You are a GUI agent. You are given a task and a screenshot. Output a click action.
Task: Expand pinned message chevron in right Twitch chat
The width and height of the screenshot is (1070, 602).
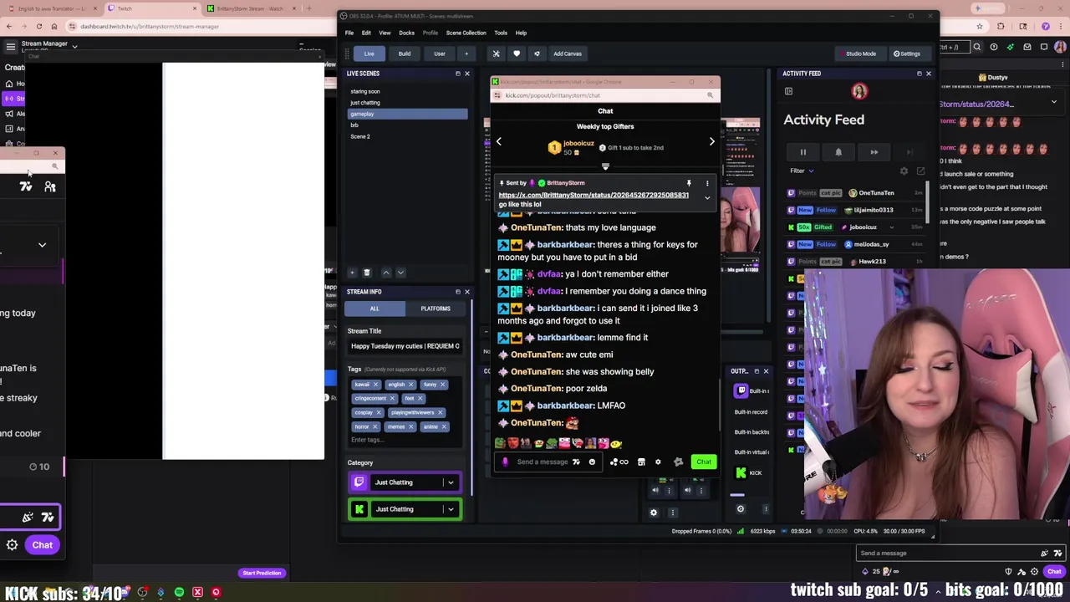coord(1053,102)
